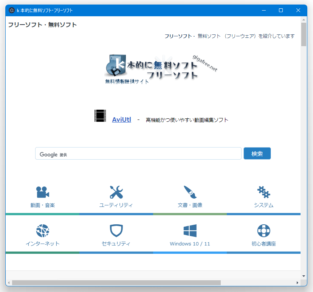The image size is (313, 292).
Task: Select the lifebuoy beginner course icon
Action: [263, 231]
